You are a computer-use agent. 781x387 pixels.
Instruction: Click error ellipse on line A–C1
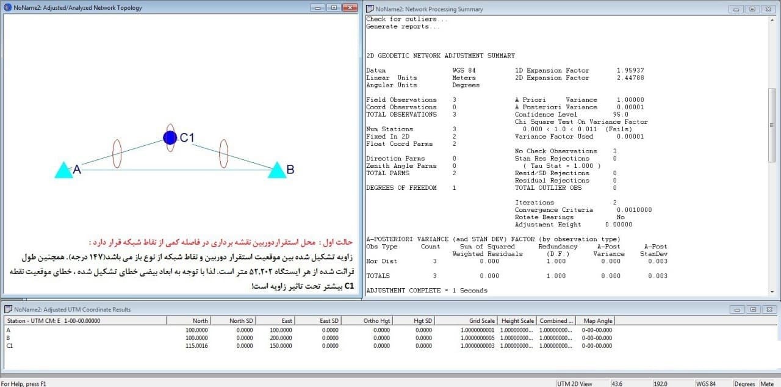117,153
